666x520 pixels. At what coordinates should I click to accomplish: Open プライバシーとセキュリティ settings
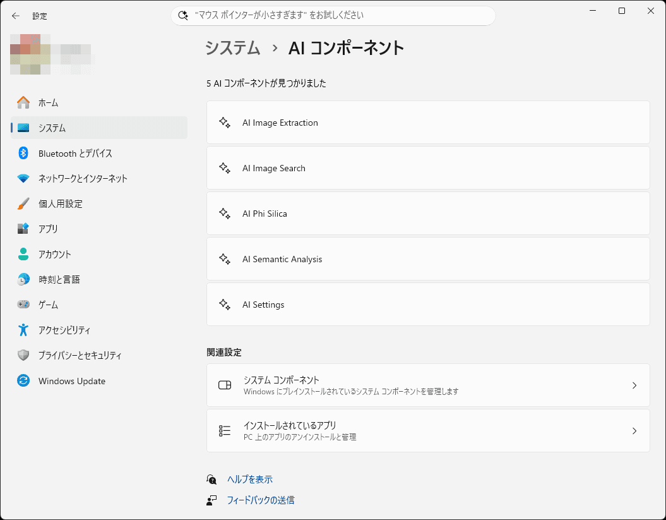click(98, 355)
